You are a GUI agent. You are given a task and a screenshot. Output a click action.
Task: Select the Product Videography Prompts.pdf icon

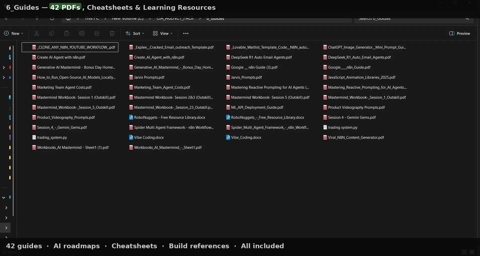(325, 107)
